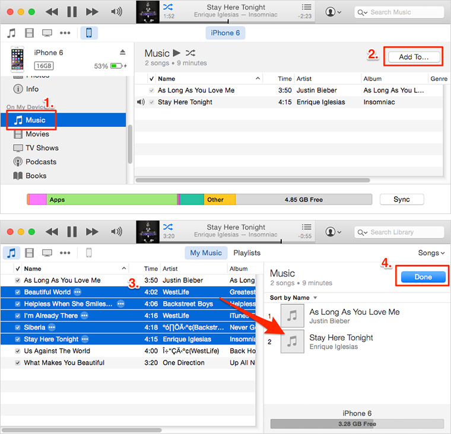Toggle checkbox for Siberia

pyautogui.click(x=18, y=328)
